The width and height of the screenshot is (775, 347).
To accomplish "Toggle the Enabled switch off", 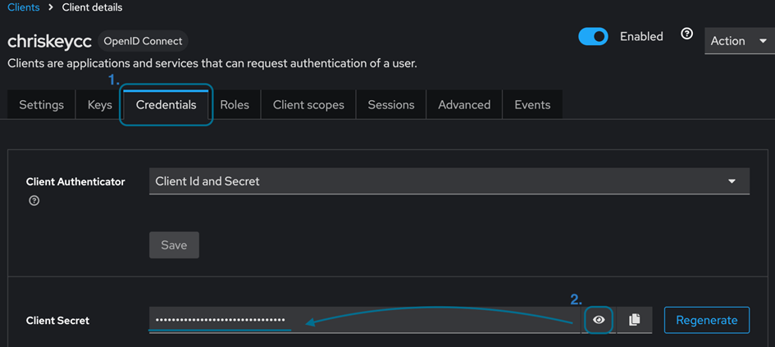I will click(x=593, y=37).
